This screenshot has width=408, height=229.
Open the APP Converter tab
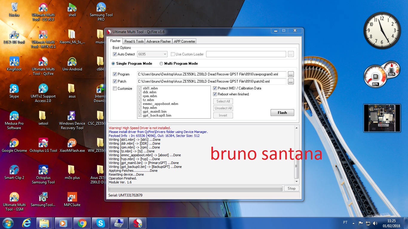(185, 41)
